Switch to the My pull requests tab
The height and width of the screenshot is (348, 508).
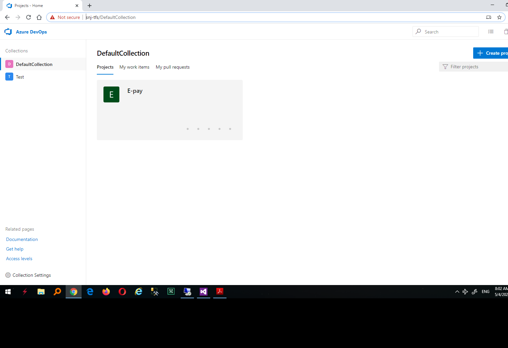coord(173,67)
